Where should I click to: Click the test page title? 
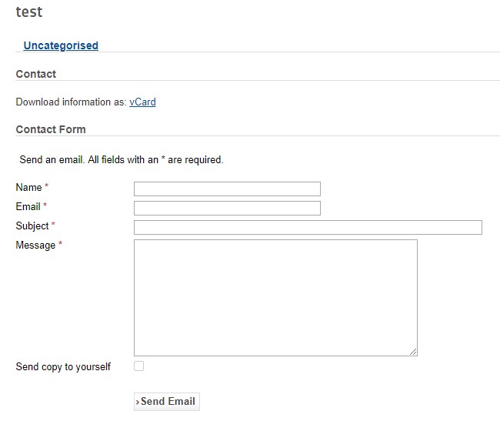click(x=29, y=12)
